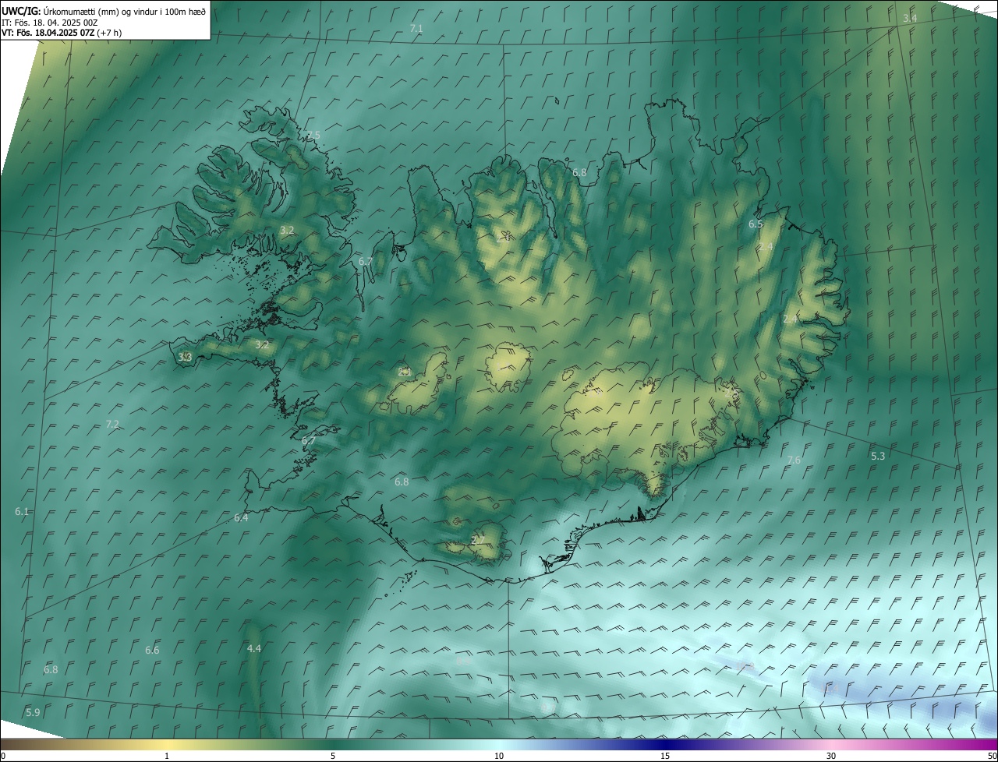Click the '6.6' value in the southwest sea
998x762 pixels.
click(152, 651)
